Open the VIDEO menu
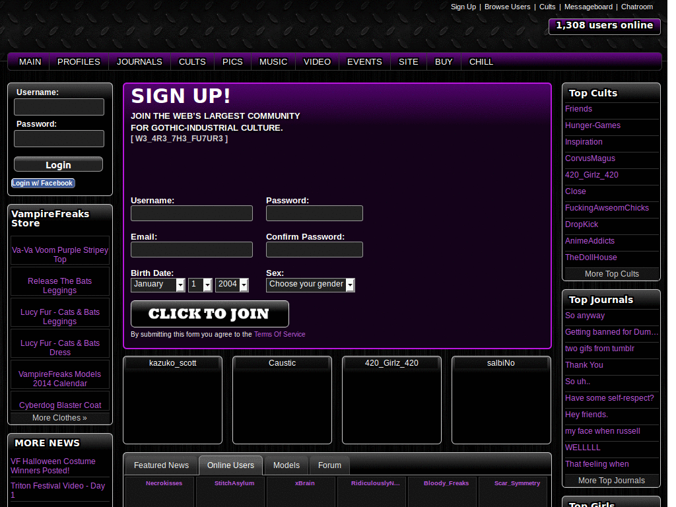Image resolution: width=676 pixels, height=507 pixels. point(318,61)
